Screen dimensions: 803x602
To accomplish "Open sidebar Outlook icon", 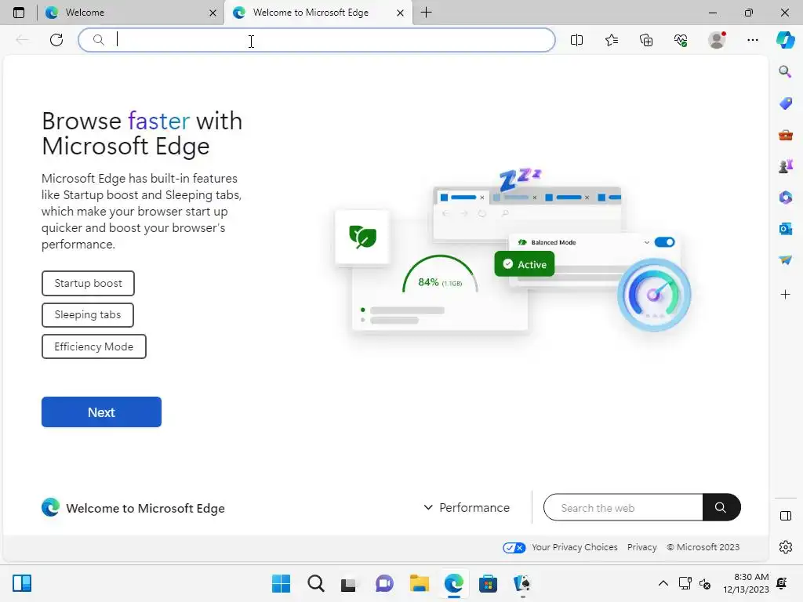I will click(785, 229).
